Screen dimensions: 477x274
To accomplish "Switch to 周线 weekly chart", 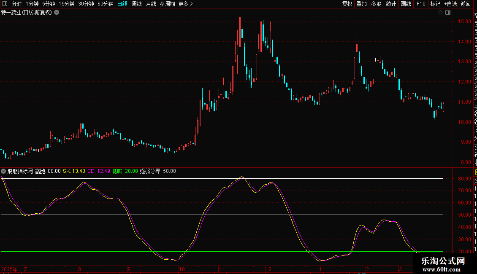I will click(137, 4).
